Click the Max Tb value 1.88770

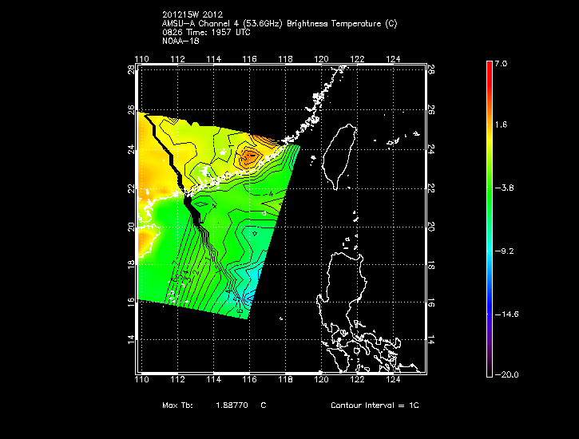[232, 405]
